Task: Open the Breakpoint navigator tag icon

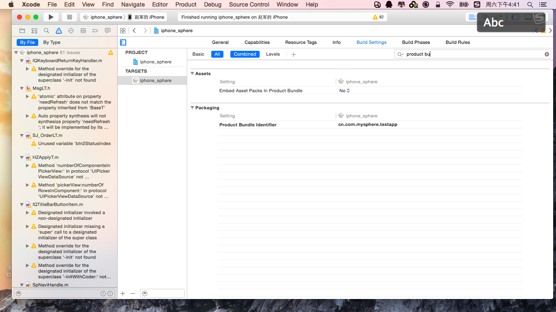Action: [95, 30]
